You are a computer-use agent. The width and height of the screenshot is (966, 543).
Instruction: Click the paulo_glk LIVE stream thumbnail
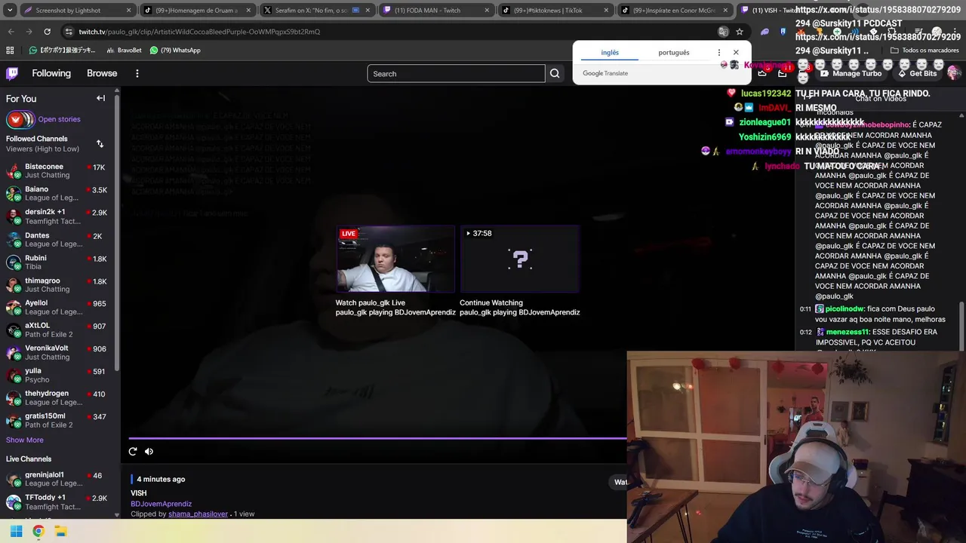pyautogui.click(x=395, y=259)
